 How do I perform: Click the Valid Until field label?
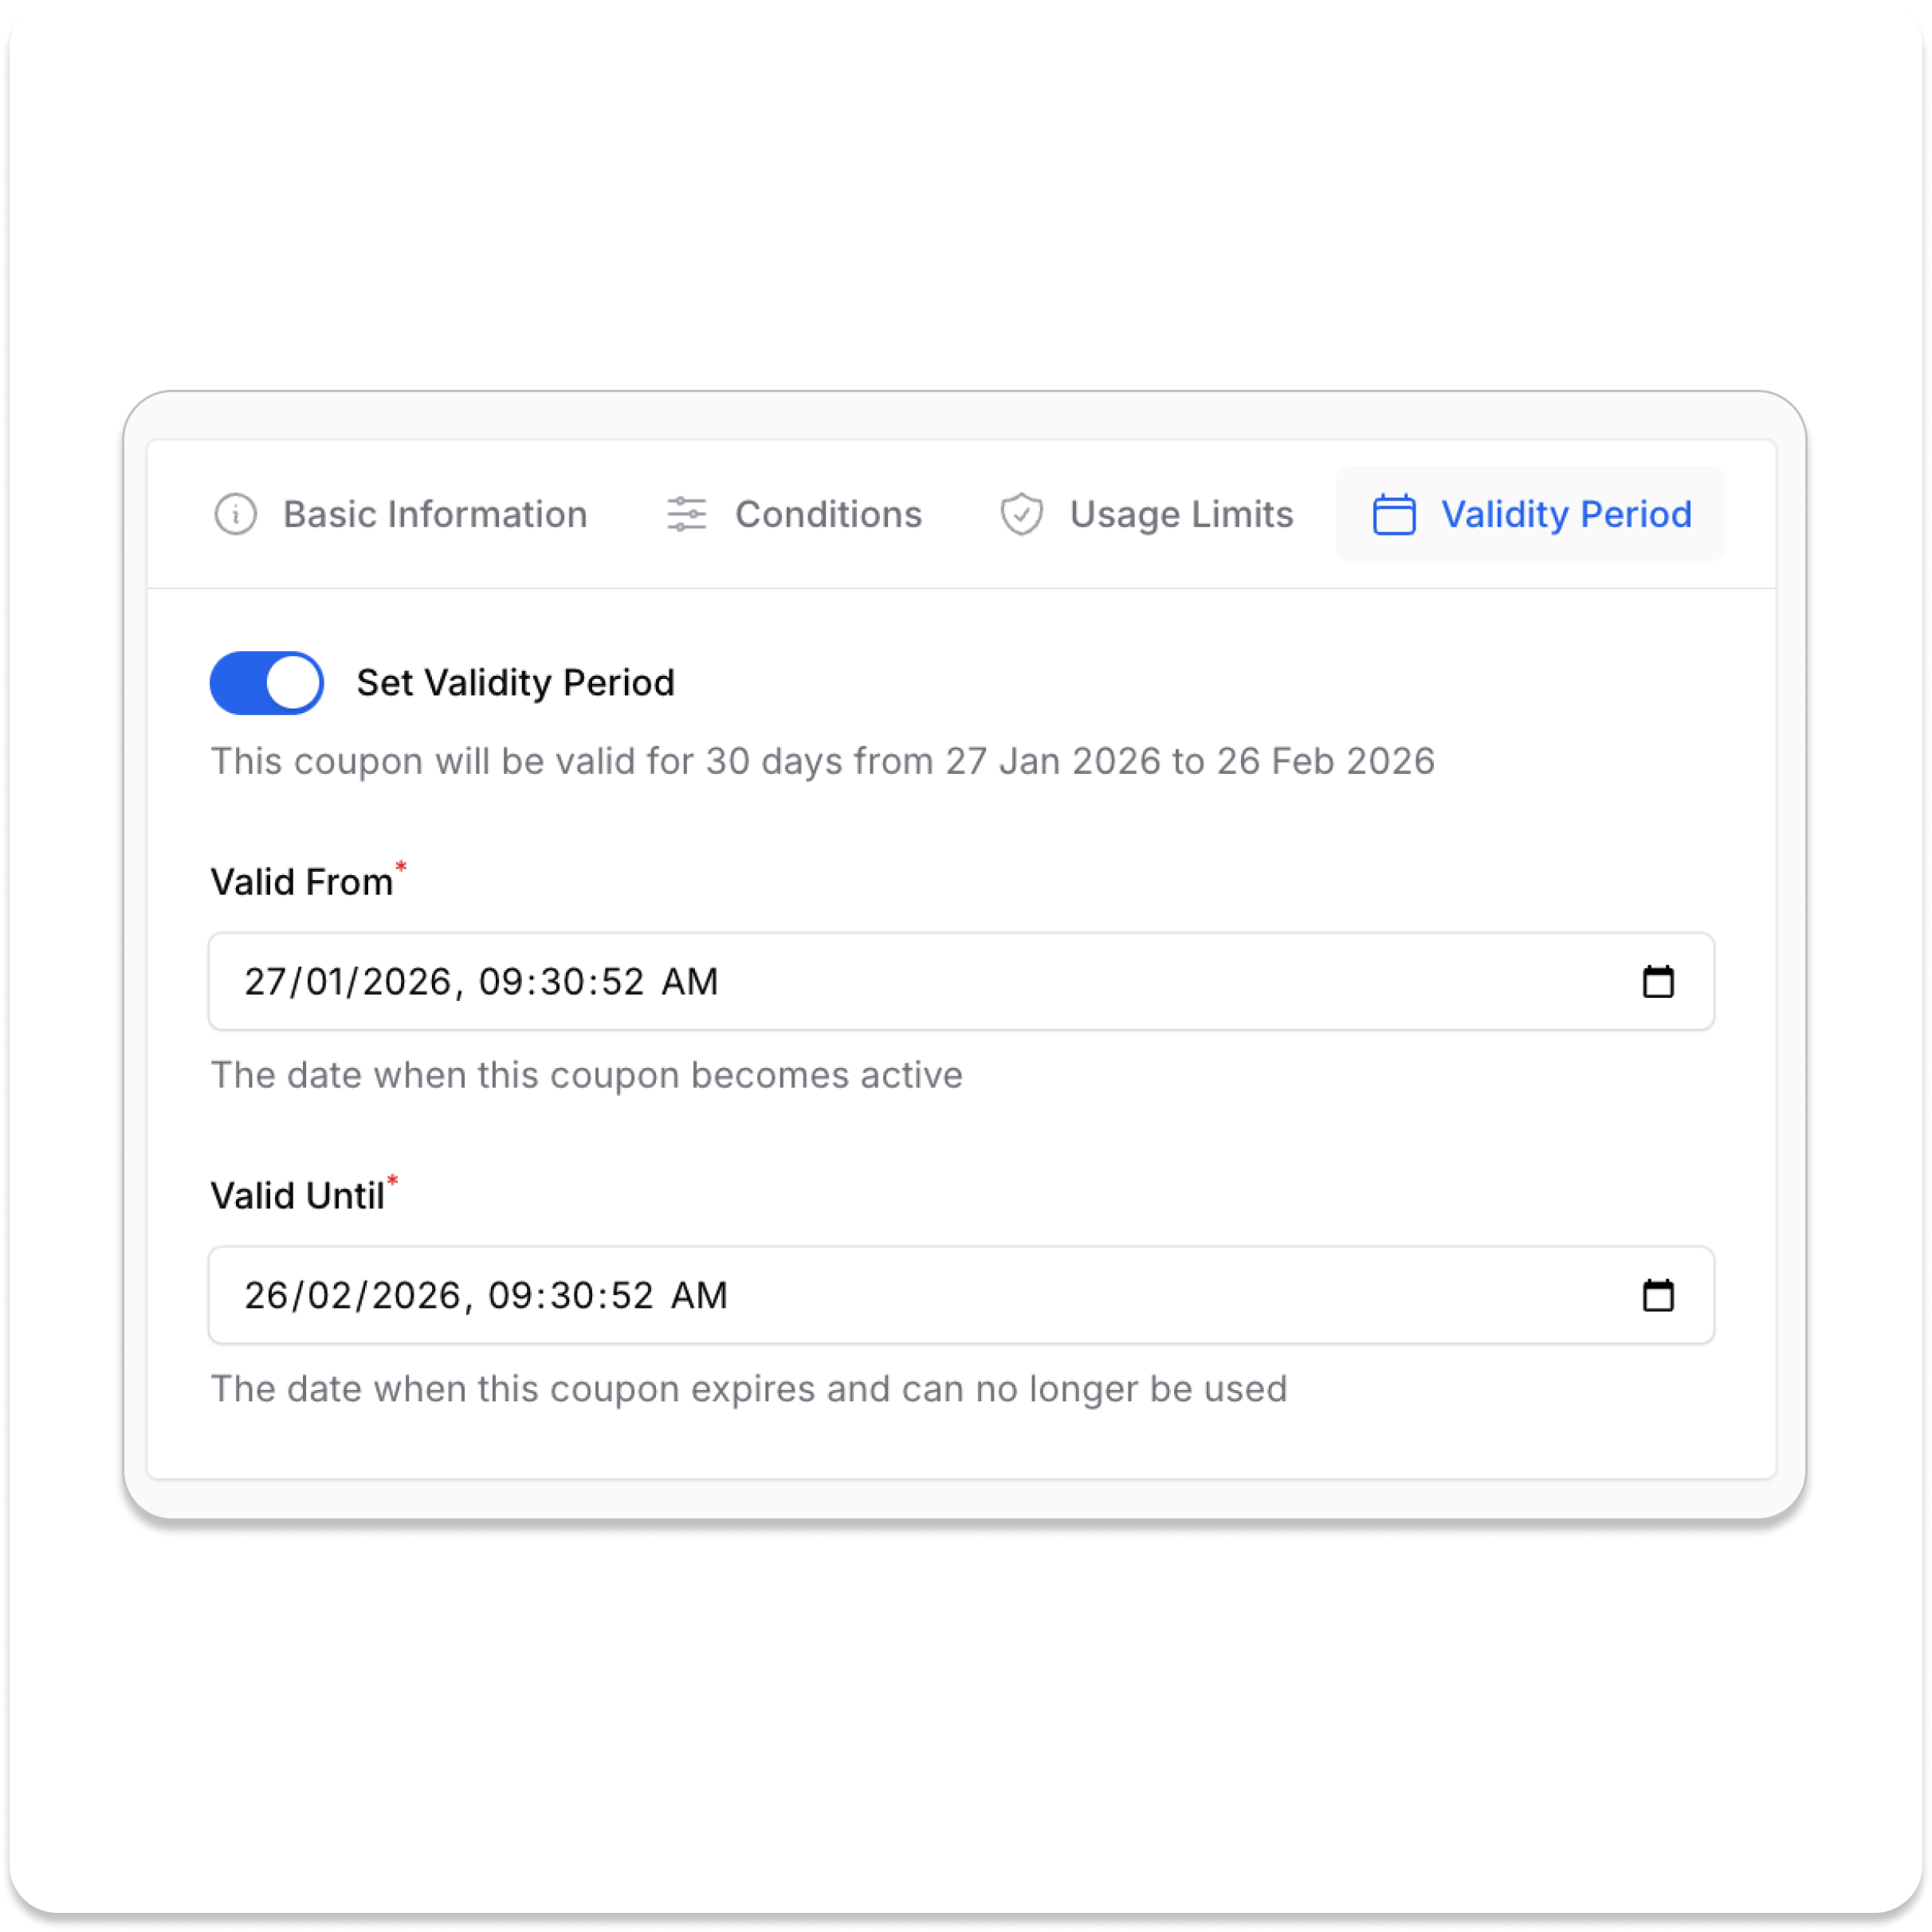pos(297,1196)
